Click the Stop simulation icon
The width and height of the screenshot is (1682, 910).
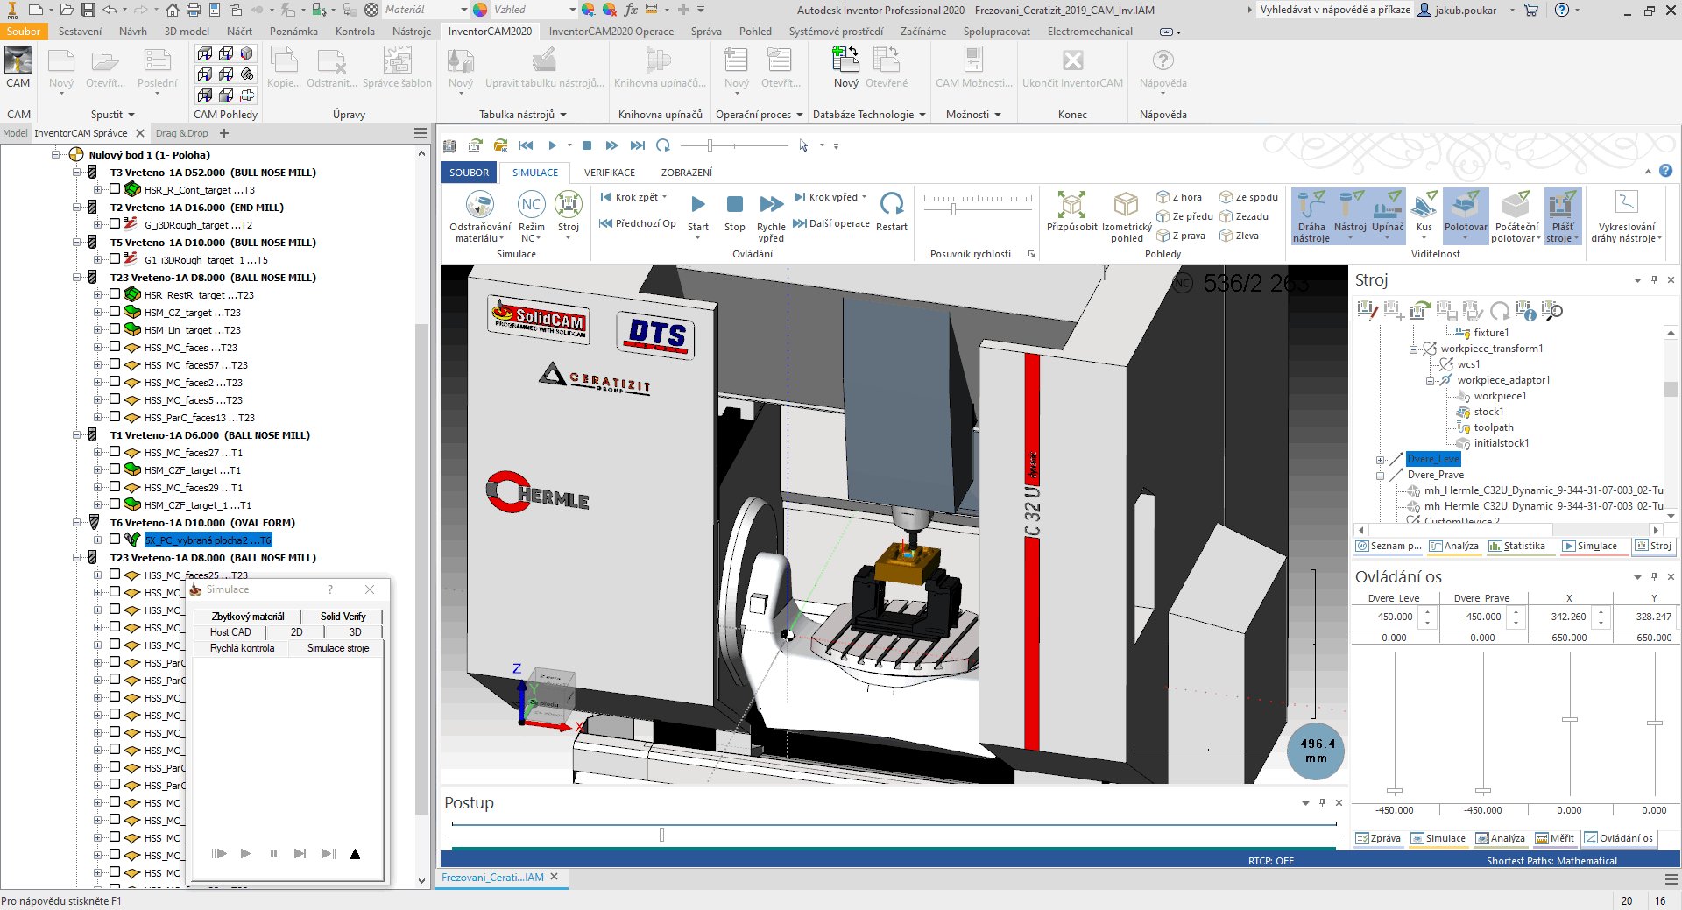click(734, 205)
